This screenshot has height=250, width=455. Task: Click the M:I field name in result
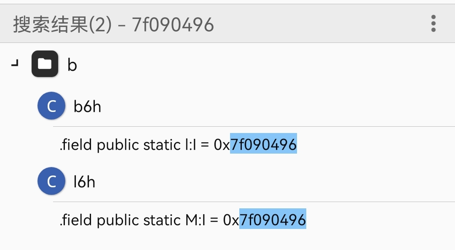pos(195,220)
